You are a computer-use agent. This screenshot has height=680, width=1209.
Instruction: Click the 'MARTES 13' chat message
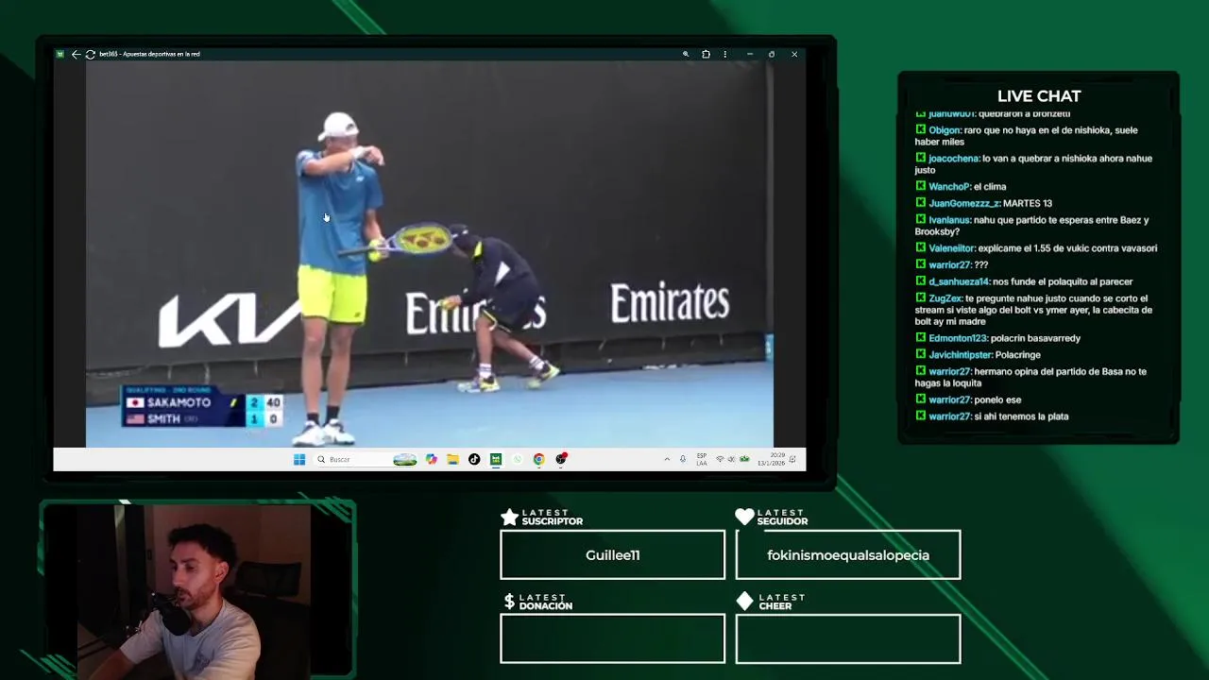coord(1028,203)
